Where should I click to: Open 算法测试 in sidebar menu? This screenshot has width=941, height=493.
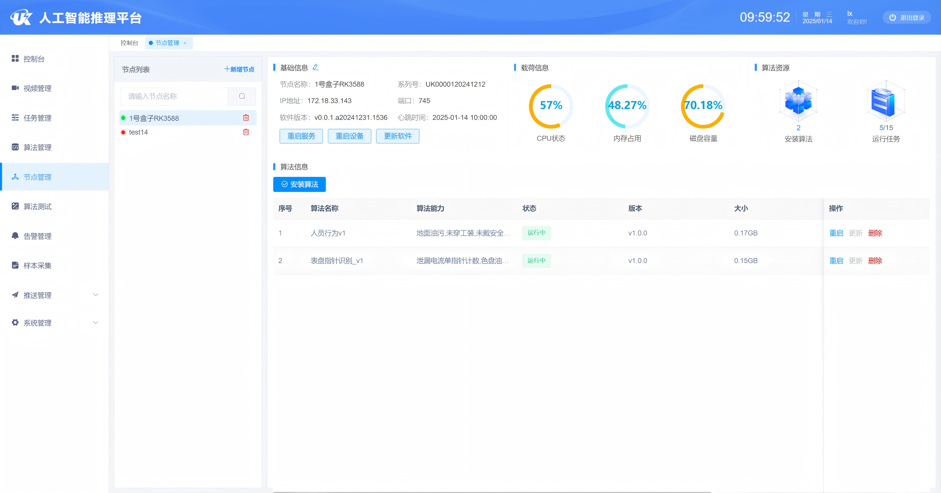click(x=37, y=207)
